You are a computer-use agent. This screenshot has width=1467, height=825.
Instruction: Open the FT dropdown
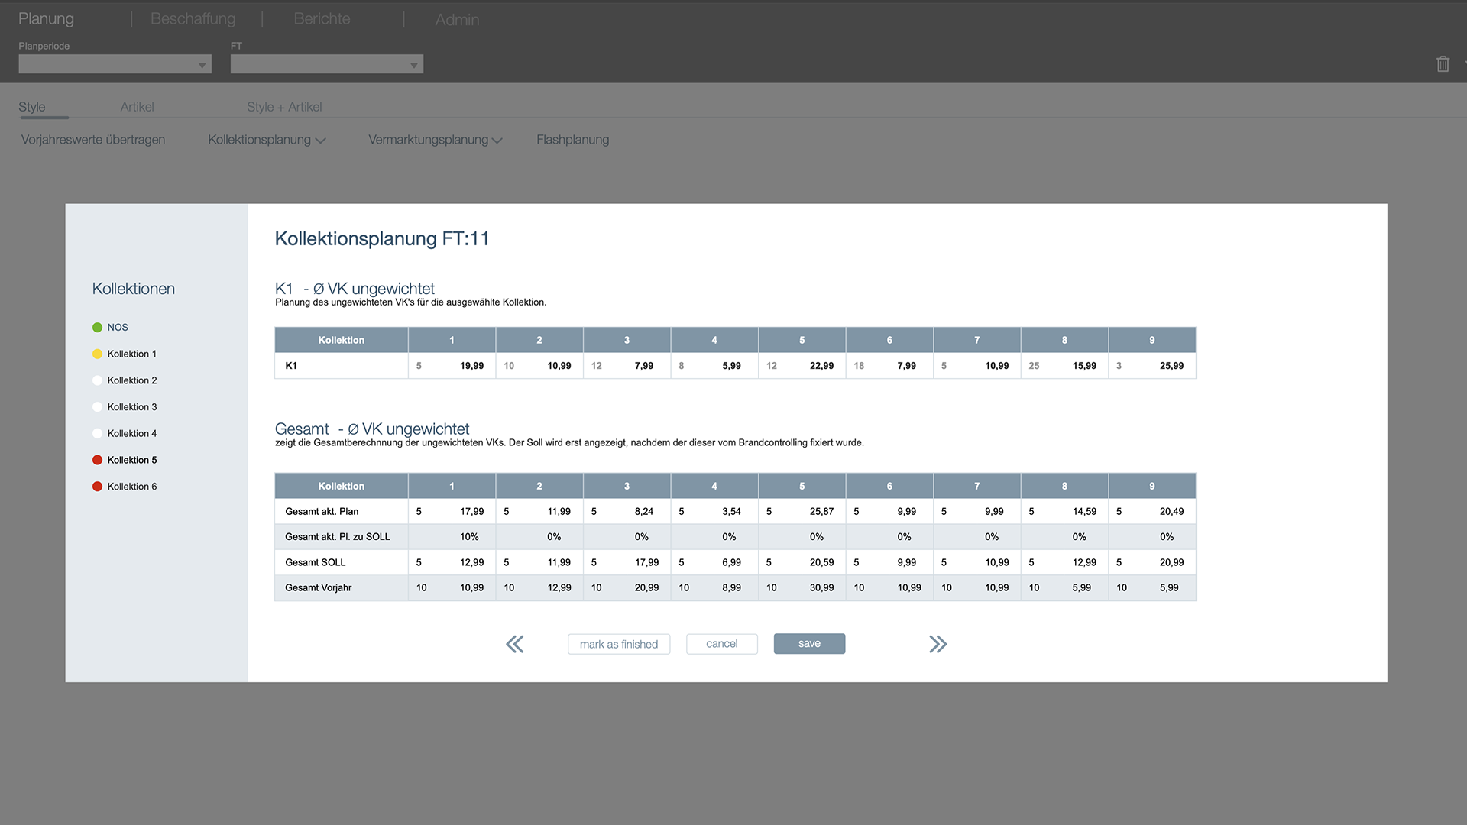[327, 65]
